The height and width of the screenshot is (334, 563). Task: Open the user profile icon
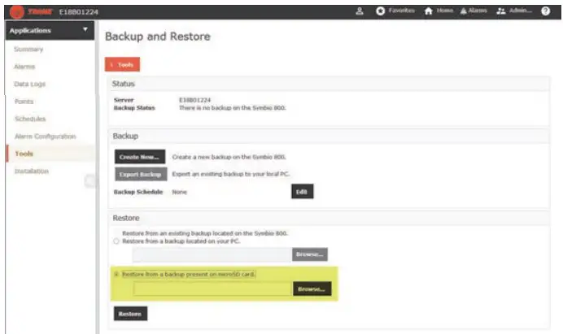[360, 11]
